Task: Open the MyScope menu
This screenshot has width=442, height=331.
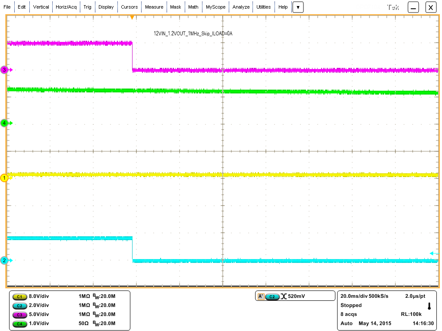Action: [x=215, y=7]
